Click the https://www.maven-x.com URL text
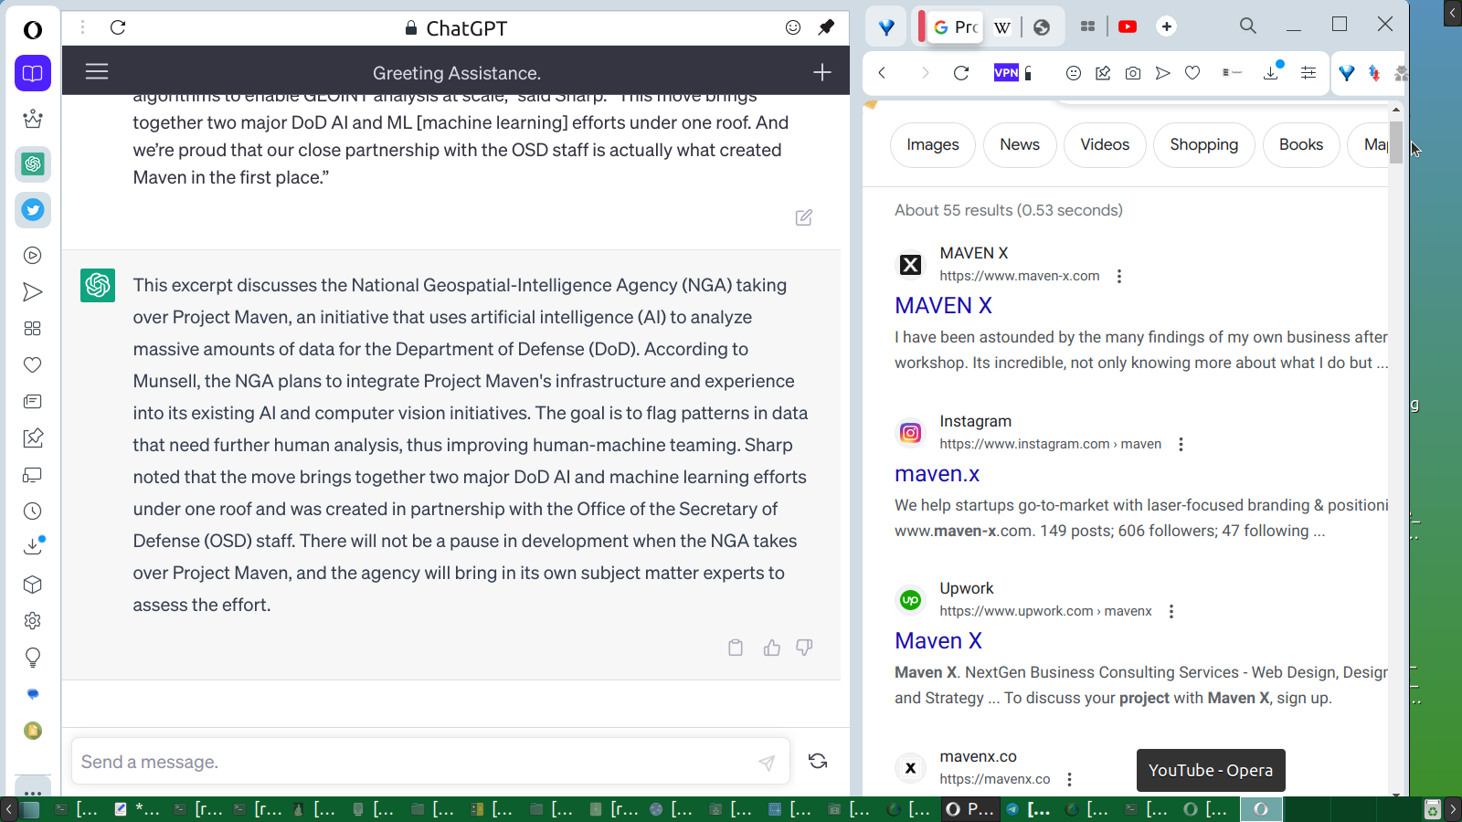The width and height of the screenshot is (1462, 822). click(x=1020, y=276)
